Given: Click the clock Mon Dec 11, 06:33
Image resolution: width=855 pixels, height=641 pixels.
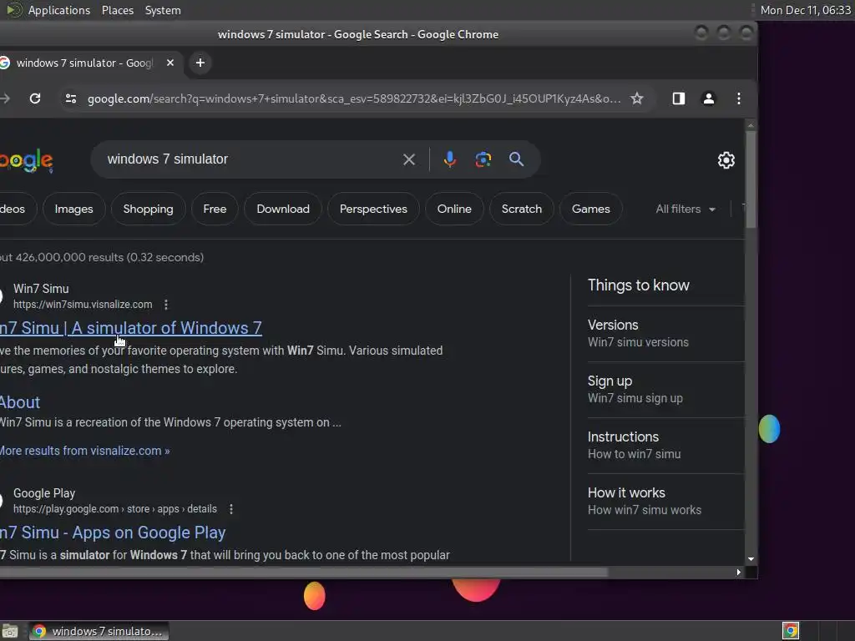Looking at the screenshot, I should click(805, 10).
